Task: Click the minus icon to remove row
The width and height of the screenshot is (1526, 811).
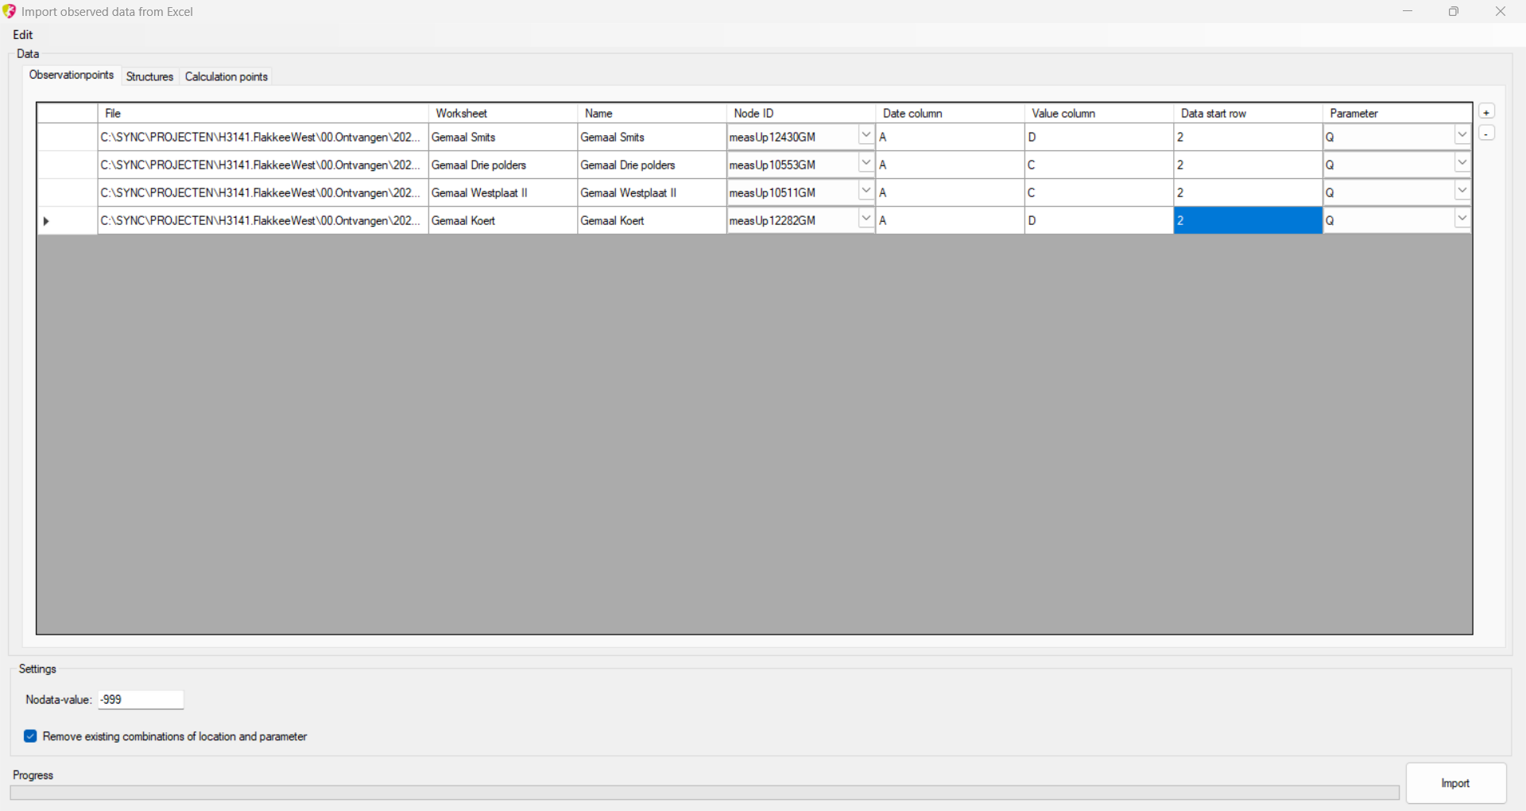Action: pos(1486,134)
